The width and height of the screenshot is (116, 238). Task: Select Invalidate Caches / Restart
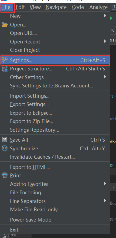click(55, 157)
